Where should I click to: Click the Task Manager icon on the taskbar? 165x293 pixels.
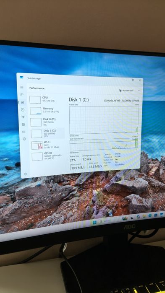(x=162, y=214)
